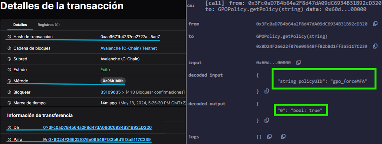Viewport: 382px width, 144px height.
Task: Open the Para recipient address link
Action: [x=100, y=139]
